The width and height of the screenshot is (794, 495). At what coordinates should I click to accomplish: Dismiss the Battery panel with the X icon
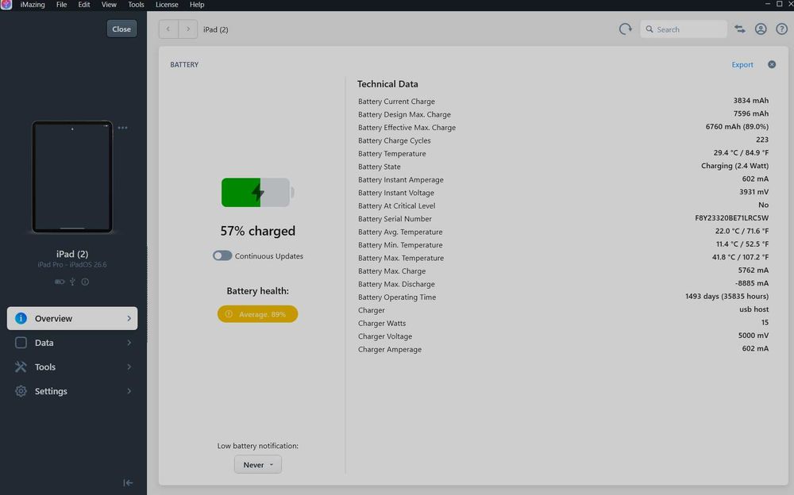pos(772,64)
